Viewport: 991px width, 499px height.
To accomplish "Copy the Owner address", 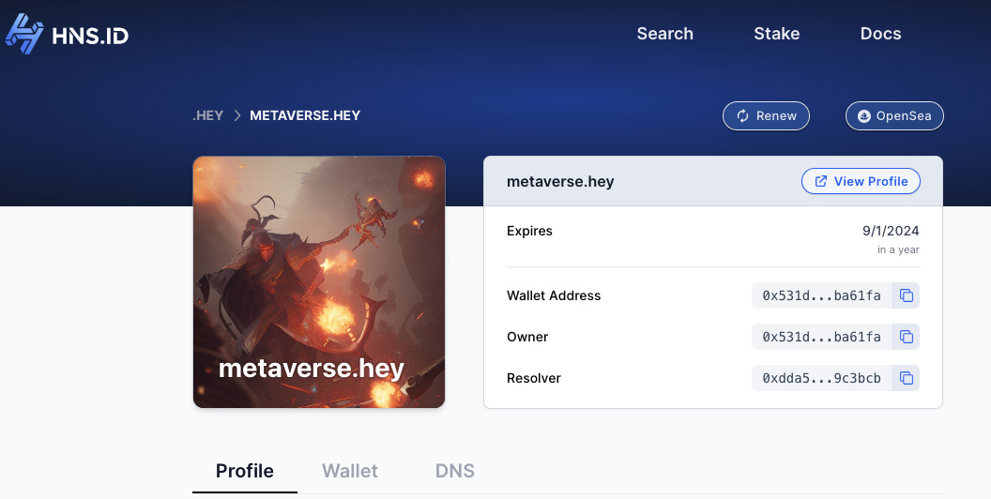I will coord(907,337).
